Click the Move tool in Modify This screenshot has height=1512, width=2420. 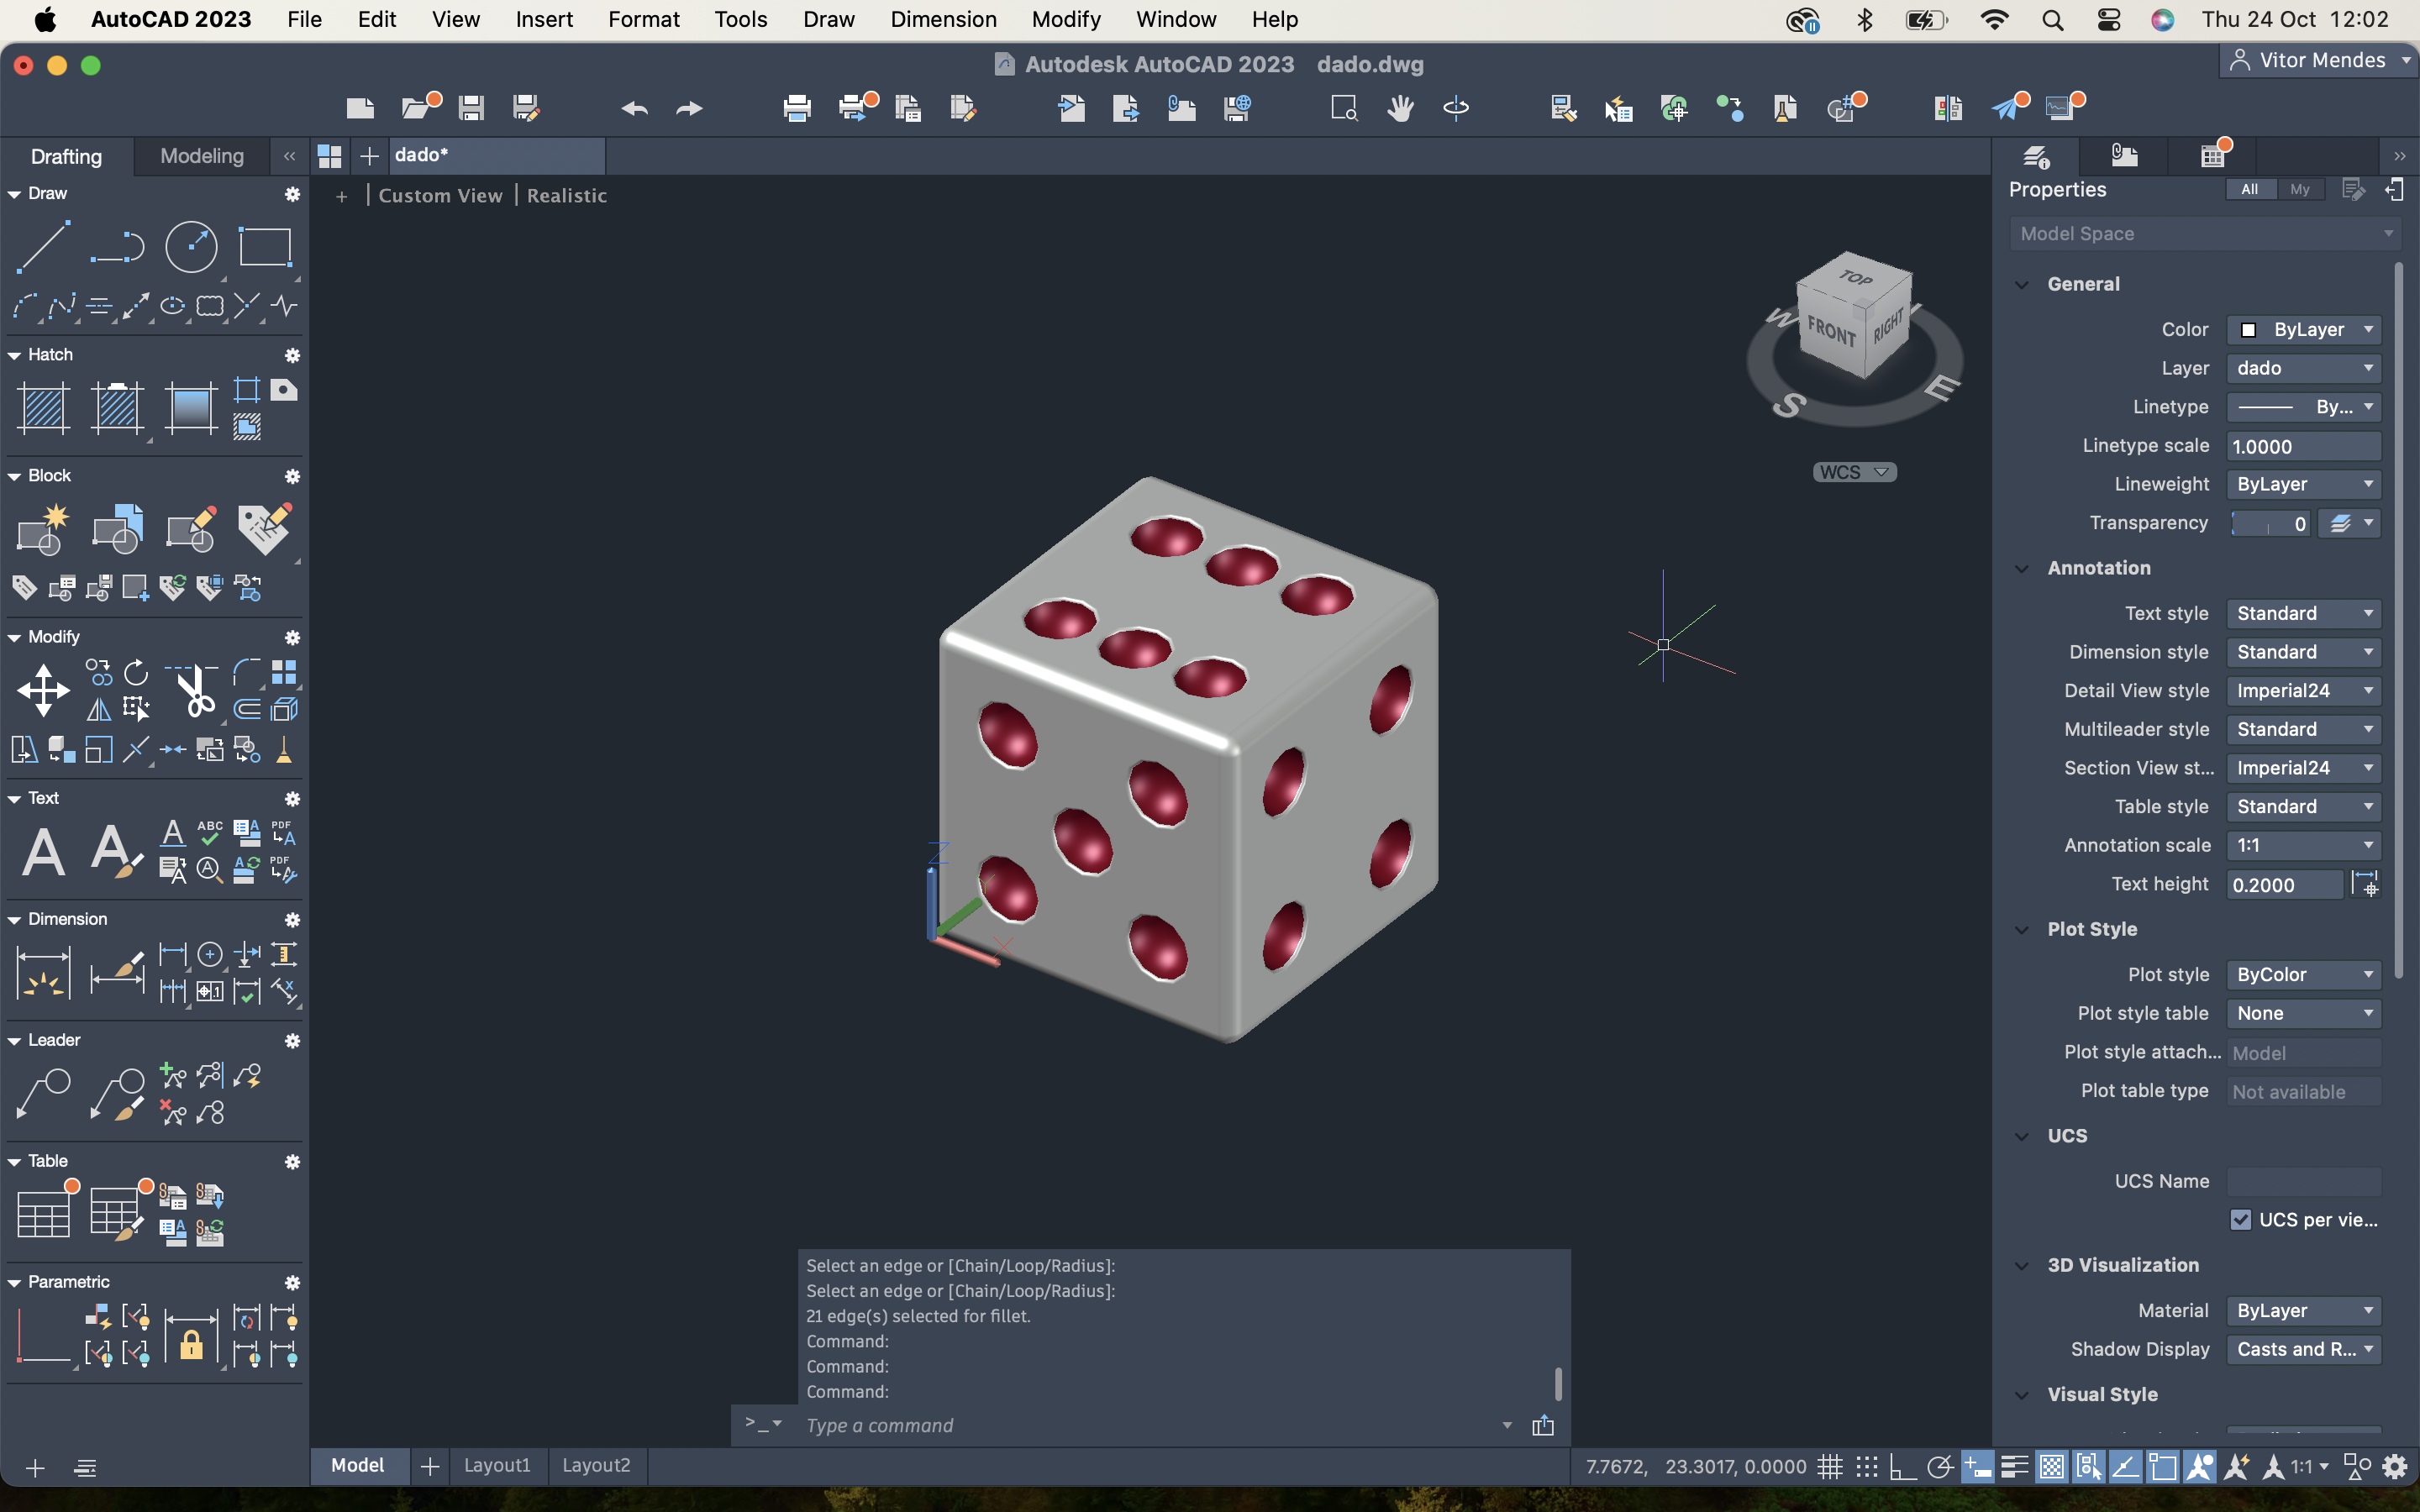43,690
